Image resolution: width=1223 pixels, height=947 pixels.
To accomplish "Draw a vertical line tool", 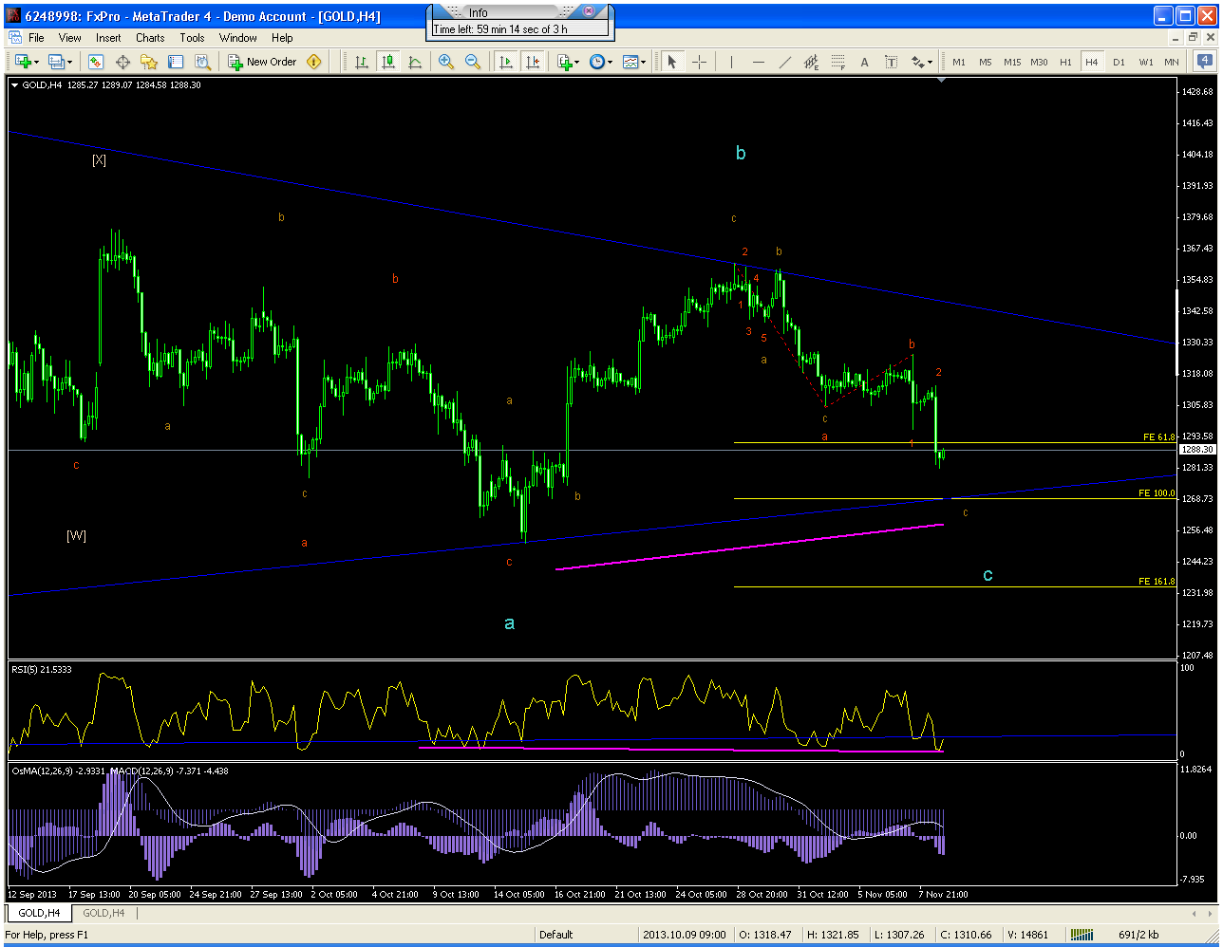I will pyautogui.click(x=731, y=62).
